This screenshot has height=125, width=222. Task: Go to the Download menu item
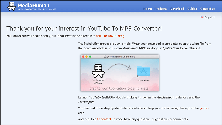tap(177, 9)
